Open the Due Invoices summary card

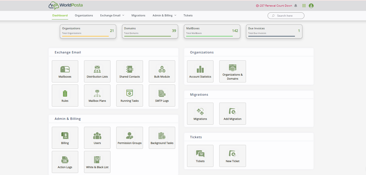274,31
